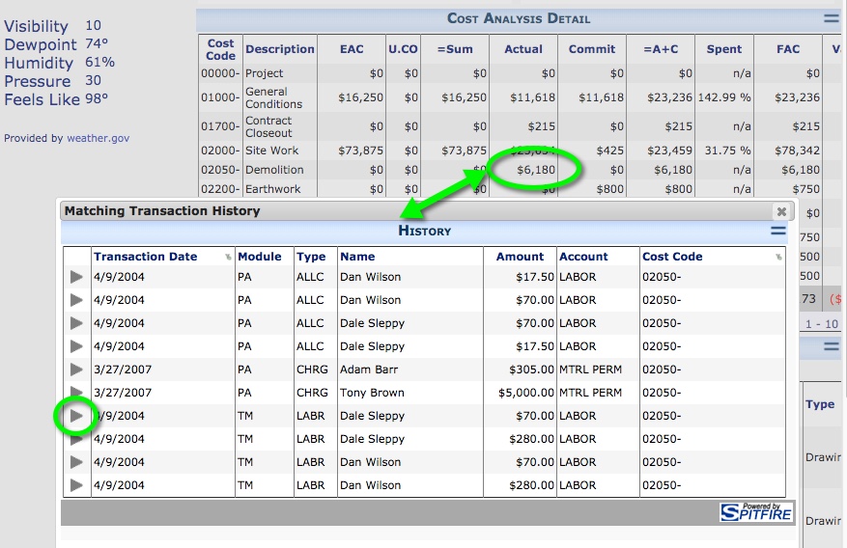The width and height of the screenshot is (847, 548).
Task: Open the Spitfire powered-by logo
Action: 755,512
